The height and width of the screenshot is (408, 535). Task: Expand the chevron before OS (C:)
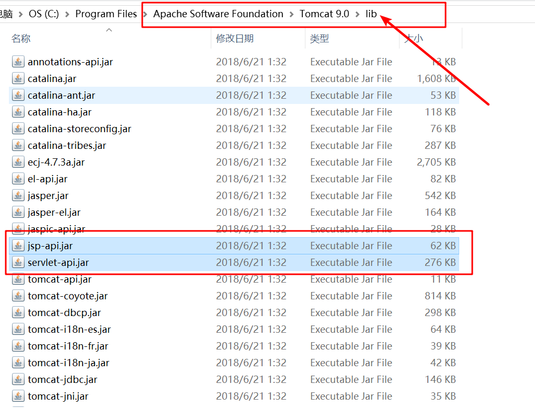(x=21, y=14)
